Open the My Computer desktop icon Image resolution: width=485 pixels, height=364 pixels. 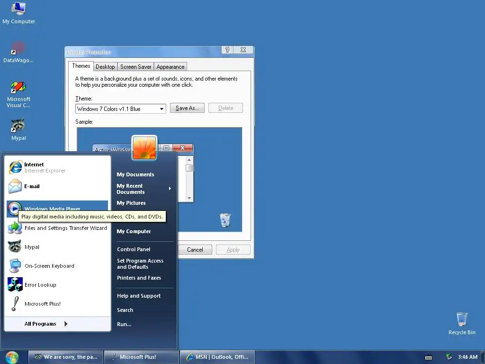tap(18, 13)
